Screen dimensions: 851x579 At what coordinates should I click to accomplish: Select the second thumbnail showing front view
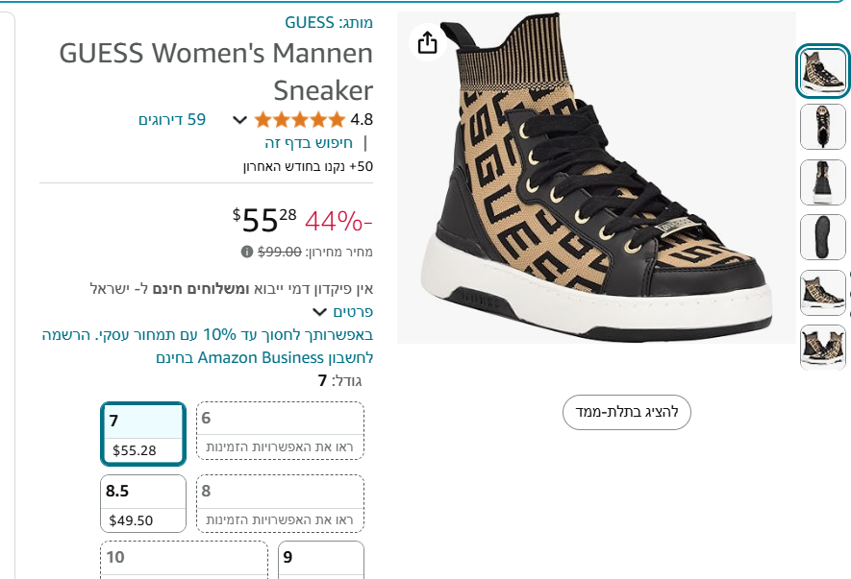pyautogui.click(x=823, y=127)
